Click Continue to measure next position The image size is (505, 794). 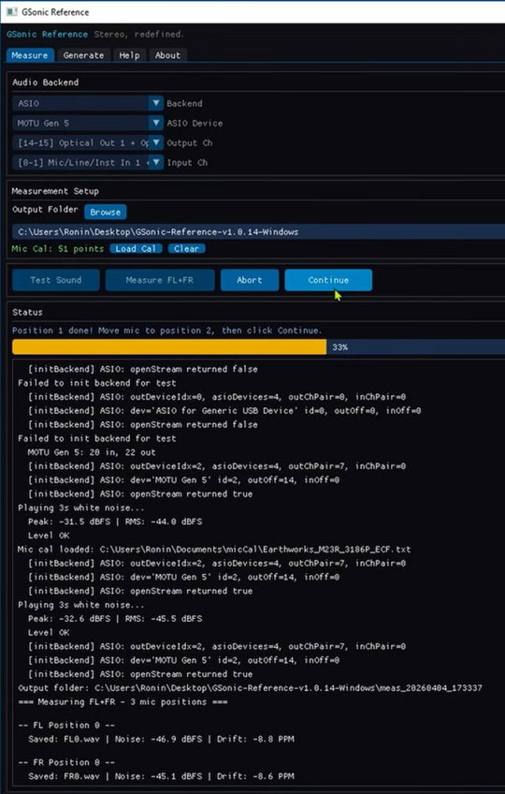tap(328, 280)
